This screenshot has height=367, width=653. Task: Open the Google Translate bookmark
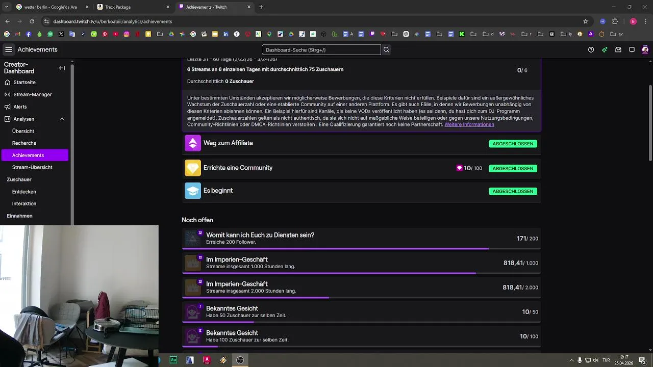click(x=72, y=34)
